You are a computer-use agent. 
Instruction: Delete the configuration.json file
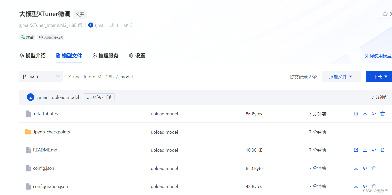(374, 186)
